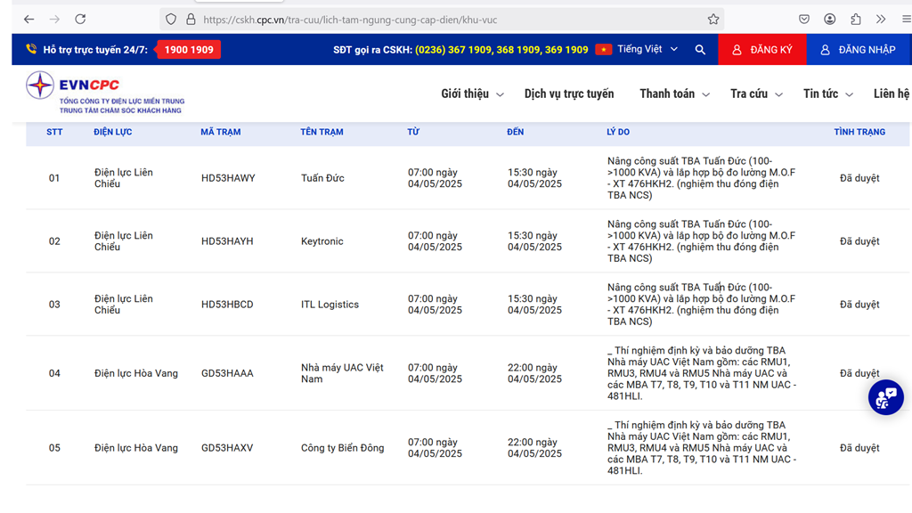Open the Tin tức menu

pos(828,94)
